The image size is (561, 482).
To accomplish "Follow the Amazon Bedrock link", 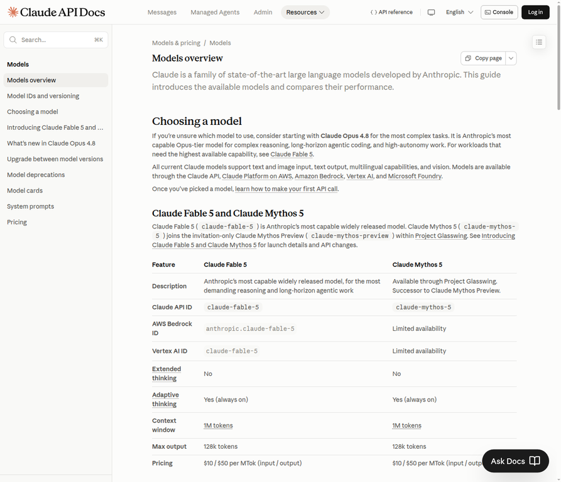I will pos(319,176).
